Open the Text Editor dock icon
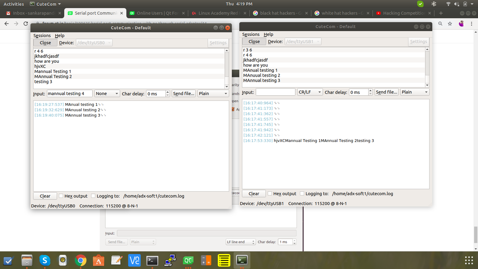This screenshot has width=478, height=269. click(x=117, y=260)
